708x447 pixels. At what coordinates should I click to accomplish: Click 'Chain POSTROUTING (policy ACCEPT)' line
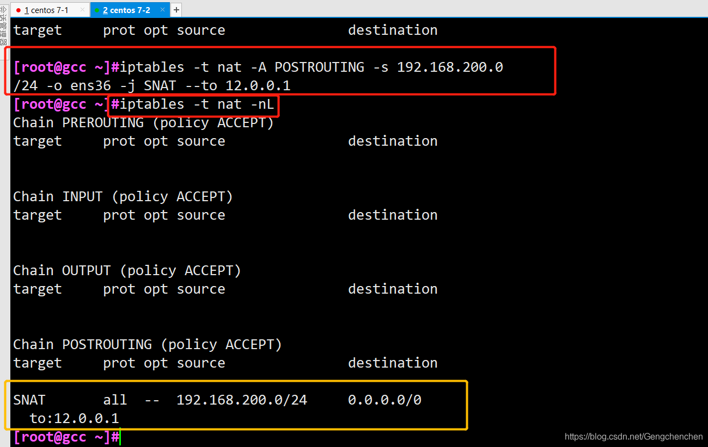click(x=148, y=345)
